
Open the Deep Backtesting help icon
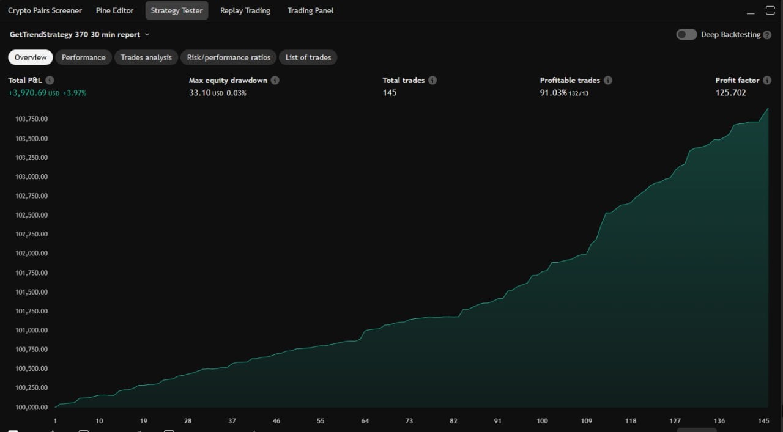768,35
